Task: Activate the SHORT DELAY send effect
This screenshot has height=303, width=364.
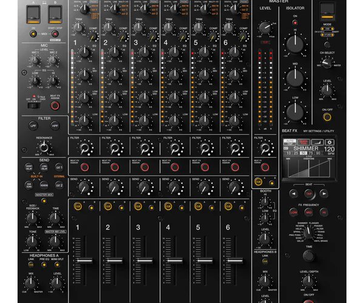Action: [x=29, y=167]
